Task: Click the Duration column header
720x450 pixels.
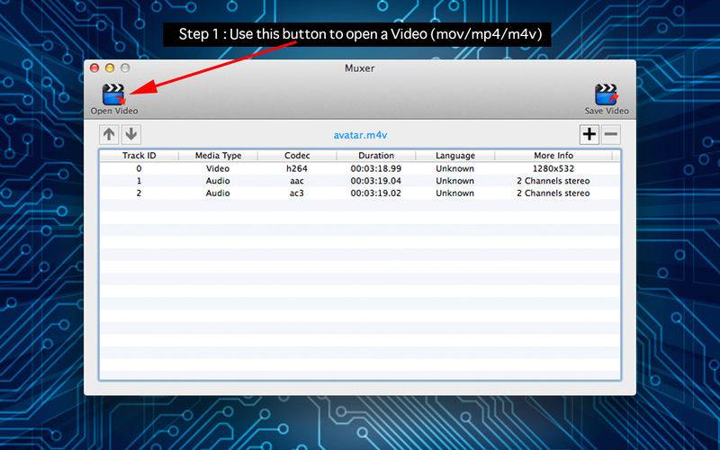Action: pyautogui.click(x=376, y=156)
